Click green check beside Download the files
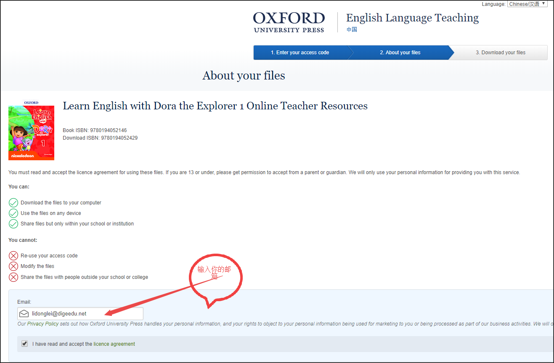 click(x=13, y=203)
